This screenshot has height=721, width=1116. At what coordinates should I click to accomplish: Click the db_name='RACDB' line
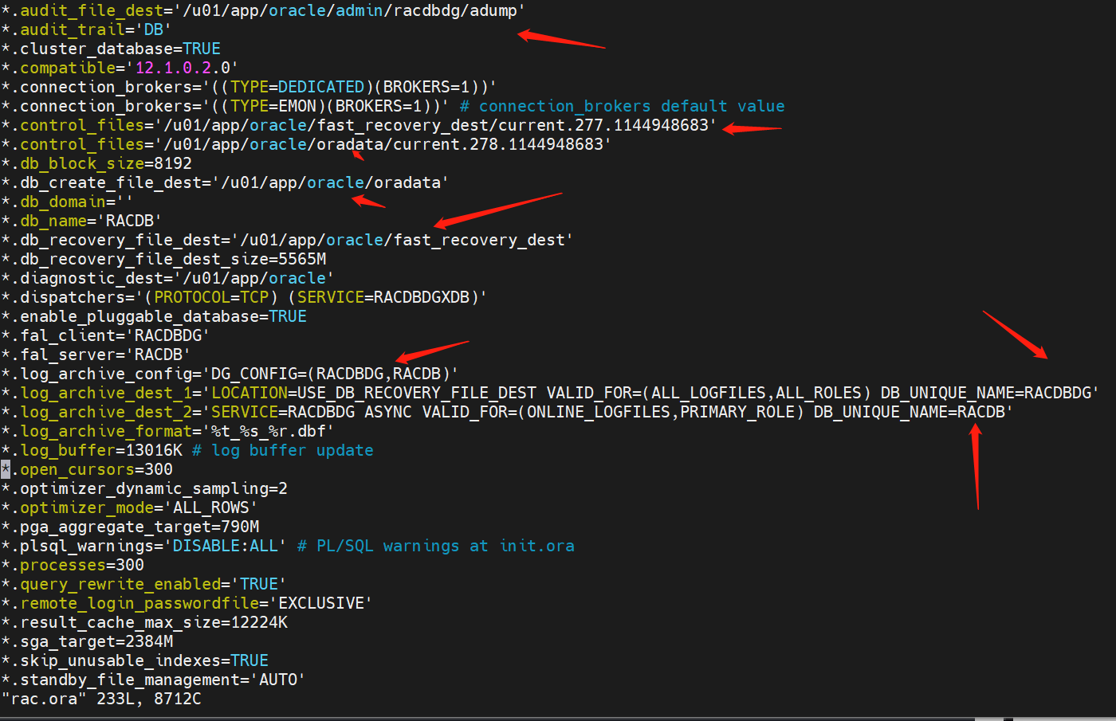point(81,221)
